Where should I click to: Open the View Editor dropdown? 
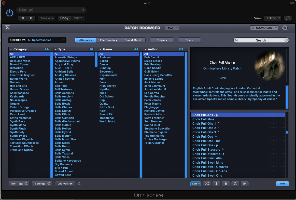coord(273,18)
